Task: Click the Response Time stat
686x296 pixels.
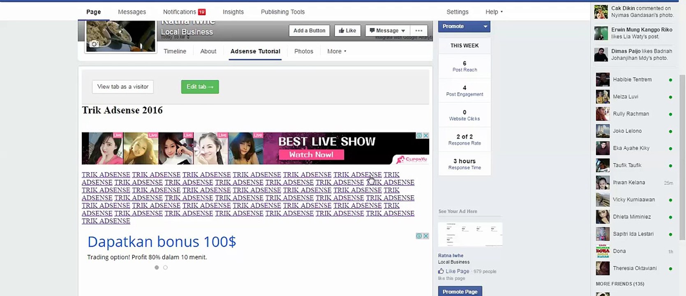Action: coord(464,164)
